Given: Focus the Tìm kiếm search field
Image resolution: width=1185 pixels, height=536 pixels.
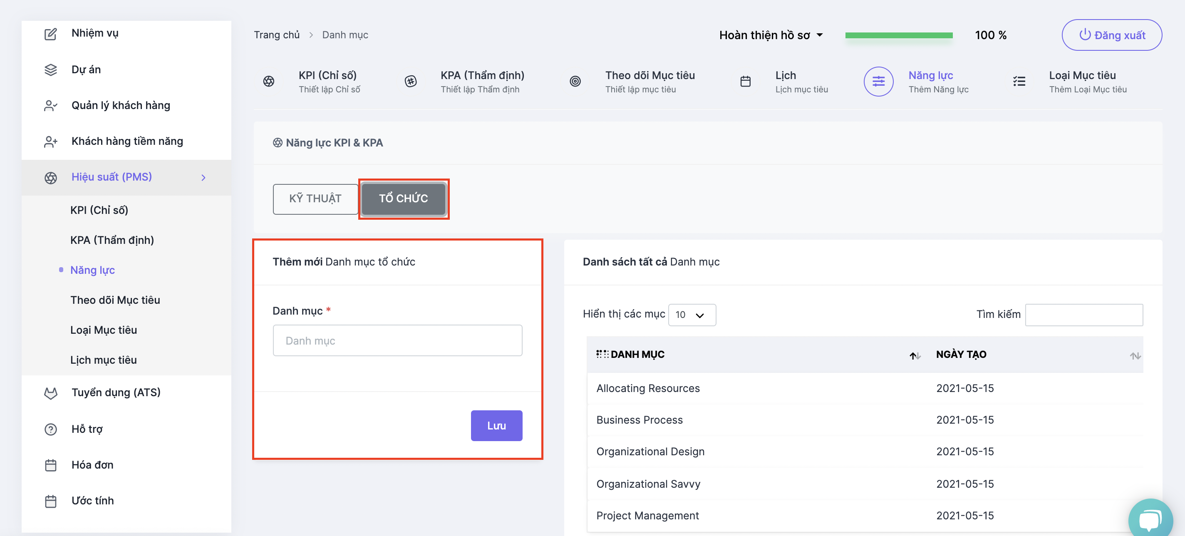Looking at the screenshot, I should click(x=1084, y=315).
